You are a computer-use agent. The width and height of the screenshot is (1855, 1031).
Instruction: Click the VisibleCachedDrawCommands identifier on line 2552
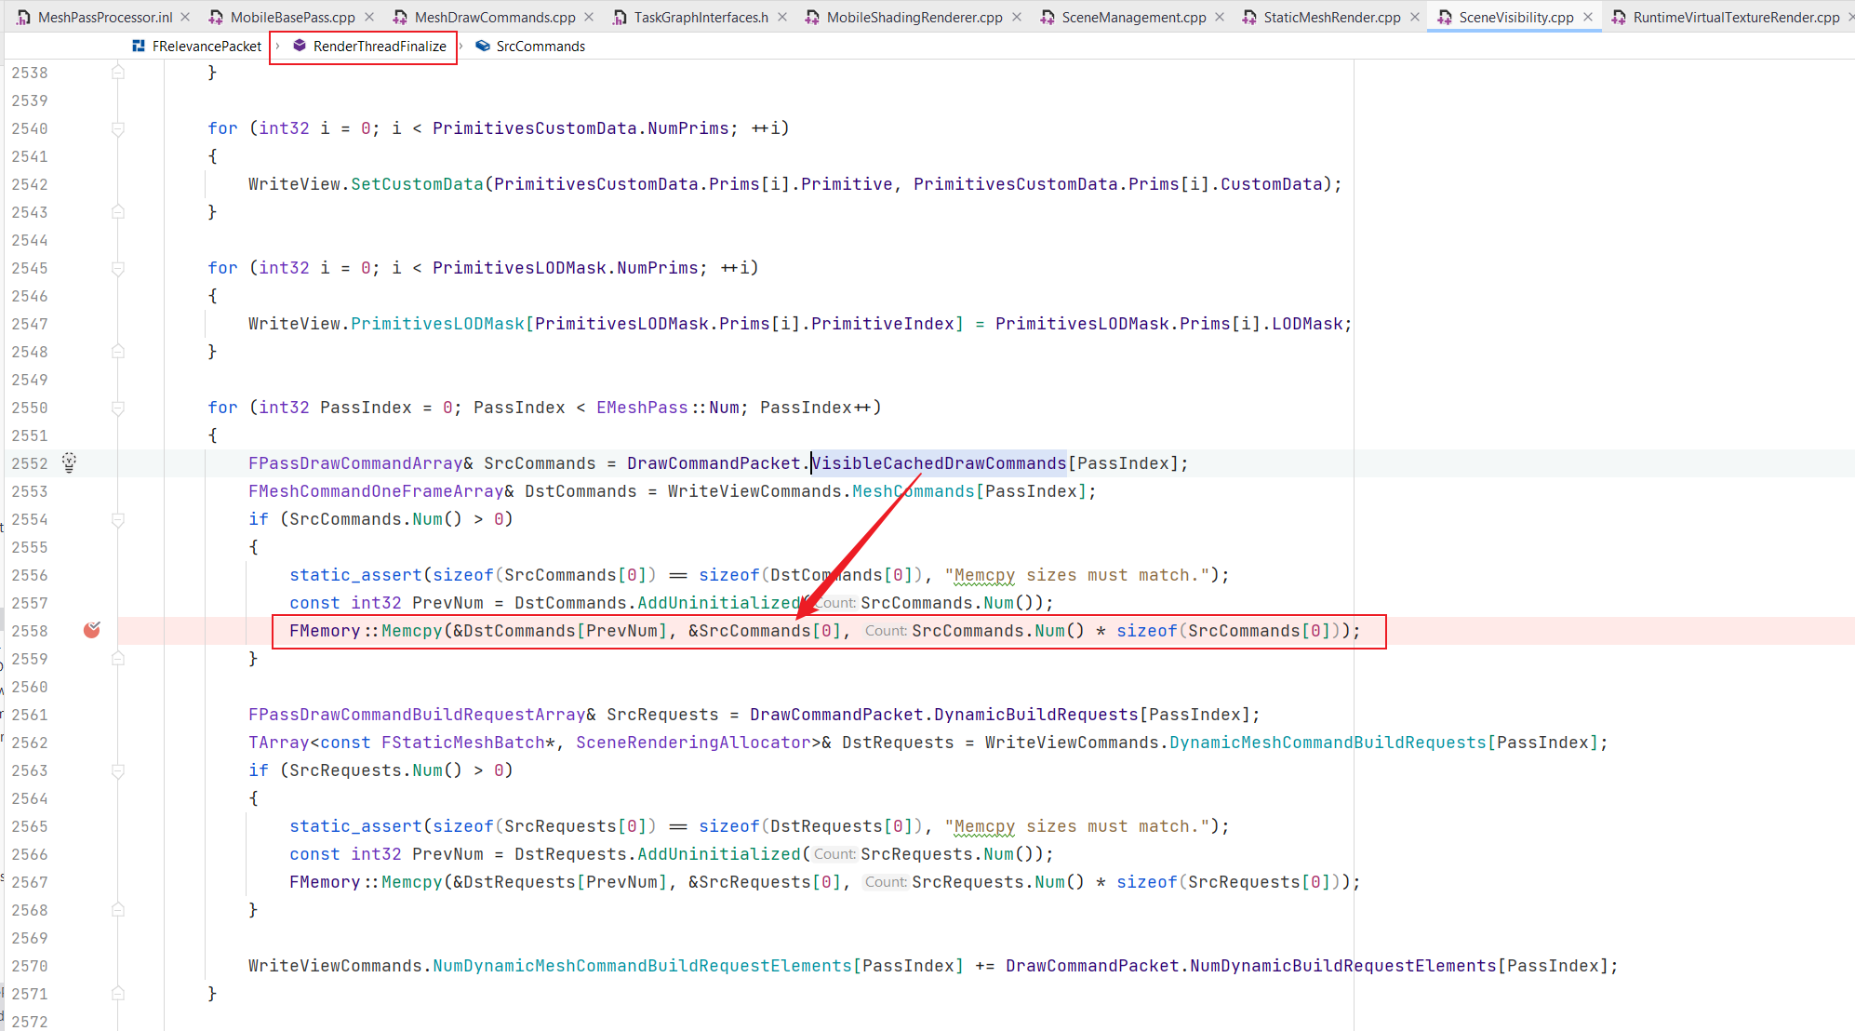(939, 463)
